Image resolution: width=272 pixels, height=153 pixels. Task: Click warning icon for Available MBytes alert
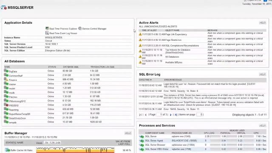click(140, 62)
